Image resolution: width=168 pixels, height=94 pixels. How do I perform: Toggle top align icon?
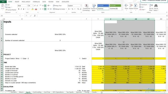coord(40,6)
